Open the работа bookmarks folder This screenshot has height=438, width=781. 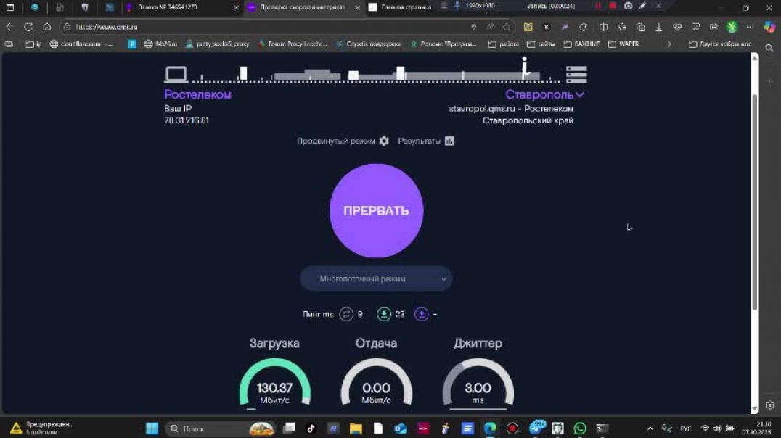(x=504, y=44)
